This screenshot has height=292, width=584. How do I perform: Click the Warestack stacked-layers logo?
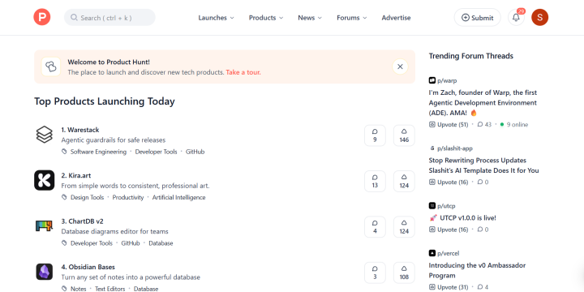click(x=45, y=135)
